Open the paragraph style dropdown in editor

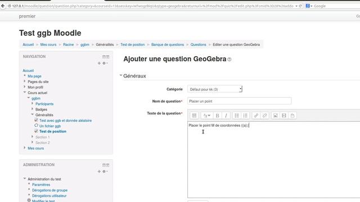click(x=206, y=116)
